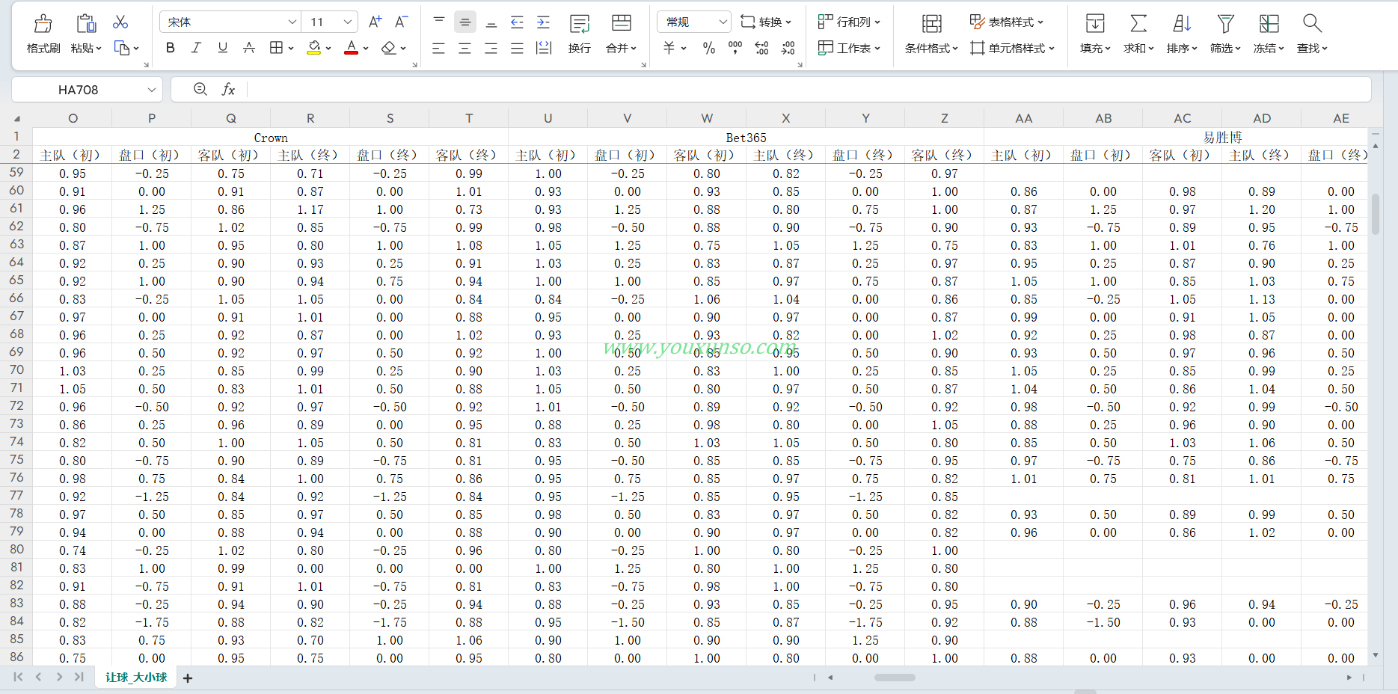Select the 让球_大小球 sheet tab

point(135,678)
